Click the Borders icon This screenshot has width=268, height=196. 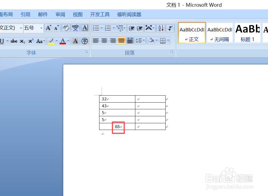tap(163, 41)
